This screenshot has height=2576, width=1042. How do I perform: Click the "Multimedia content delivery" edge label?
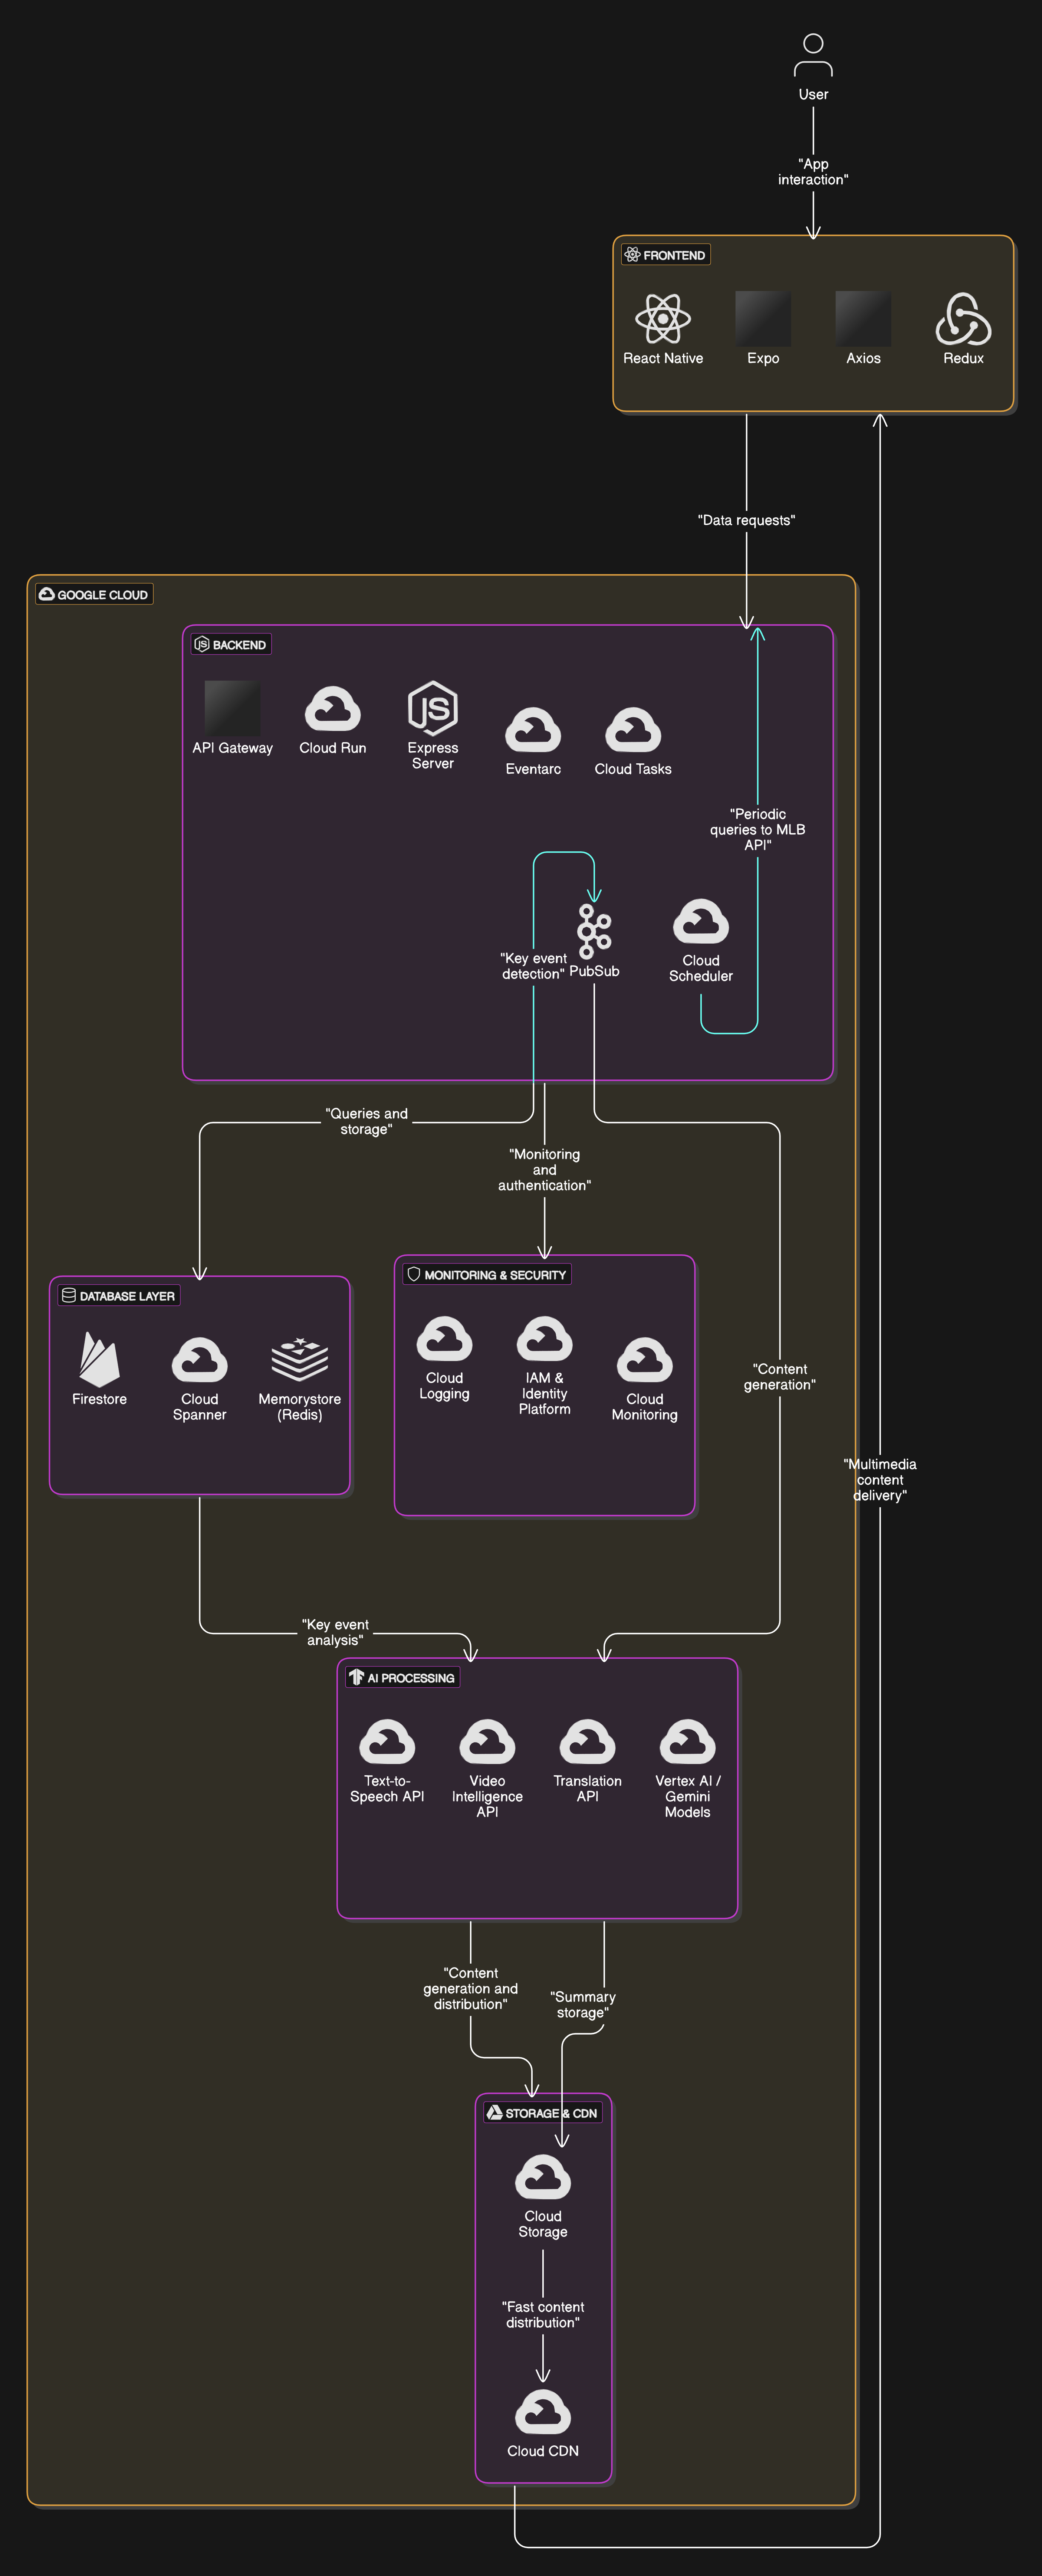click(x=880, y=1479)
